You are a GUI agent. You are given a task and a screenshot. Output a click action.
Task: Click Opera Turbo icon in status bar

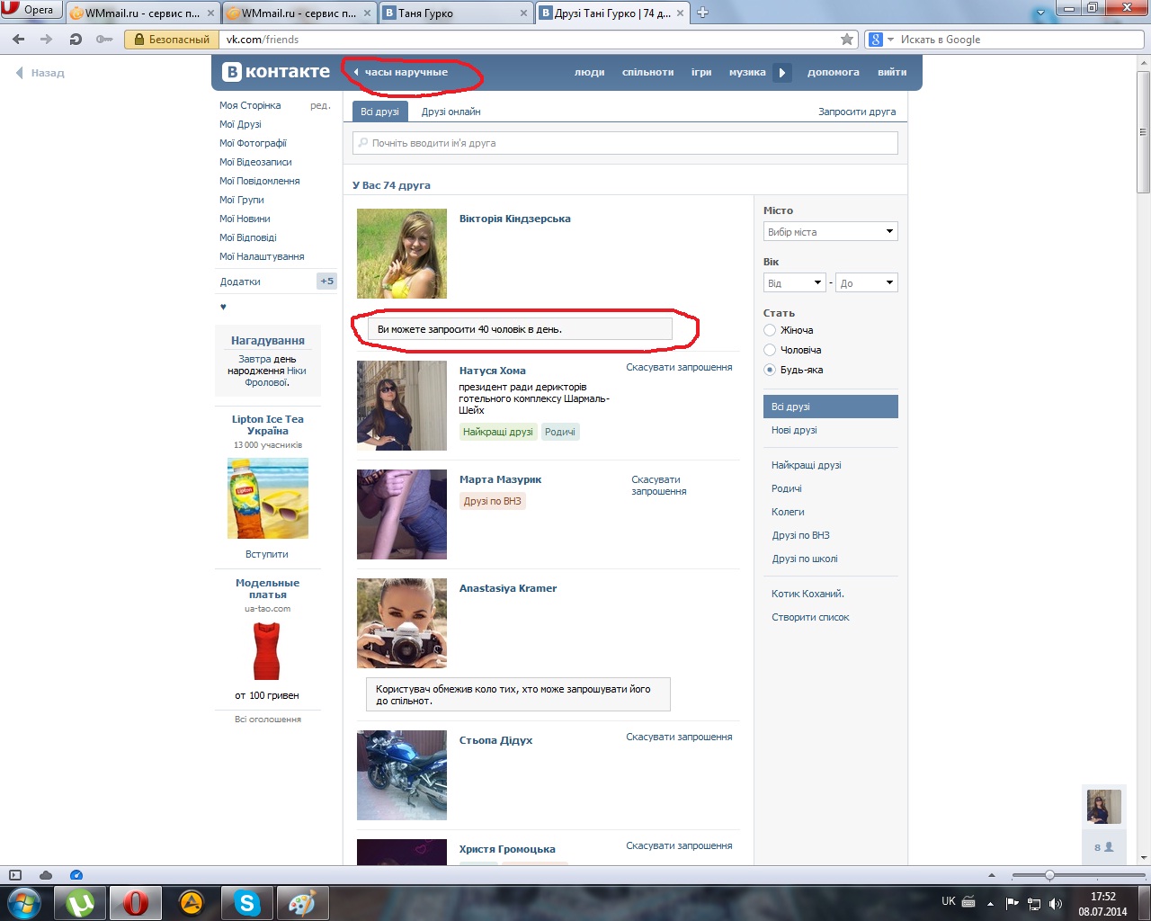tap(76, 875)
